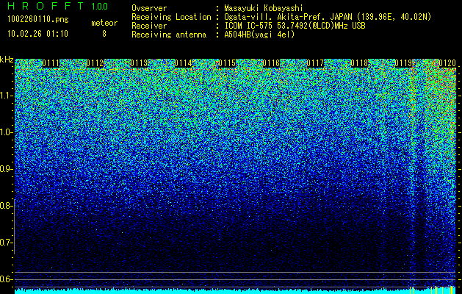Click the HROFFT 1.0.0 title text
This screenshot has width=462, height=294.
click(58, 6)
